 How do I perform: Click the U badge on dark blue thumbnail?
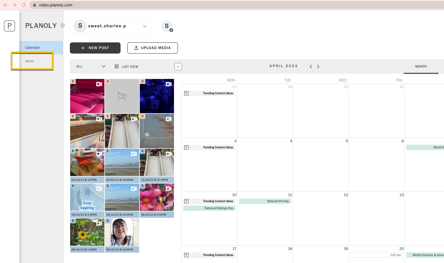click(143, 81)
